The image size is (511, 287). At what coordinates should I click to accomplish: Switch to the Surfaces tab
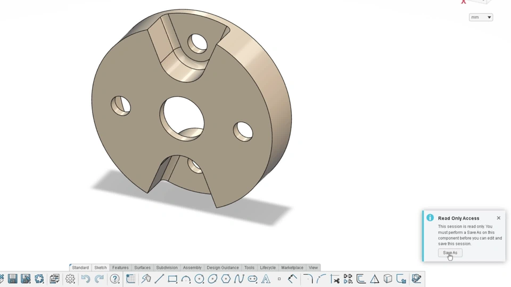point(143,267)
